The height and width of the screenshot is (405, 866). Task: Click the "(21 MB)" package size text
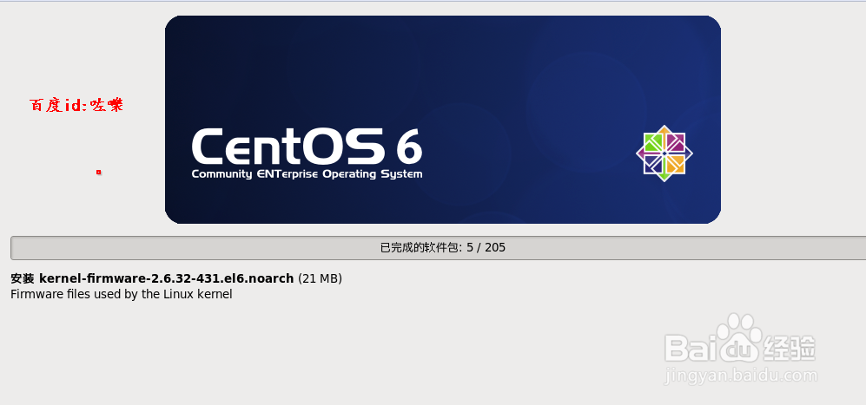320,278
